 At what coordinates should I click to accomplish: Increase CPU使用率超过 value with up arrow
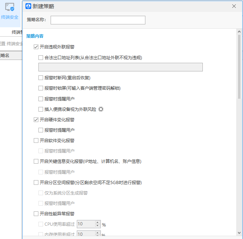point(98,222)
